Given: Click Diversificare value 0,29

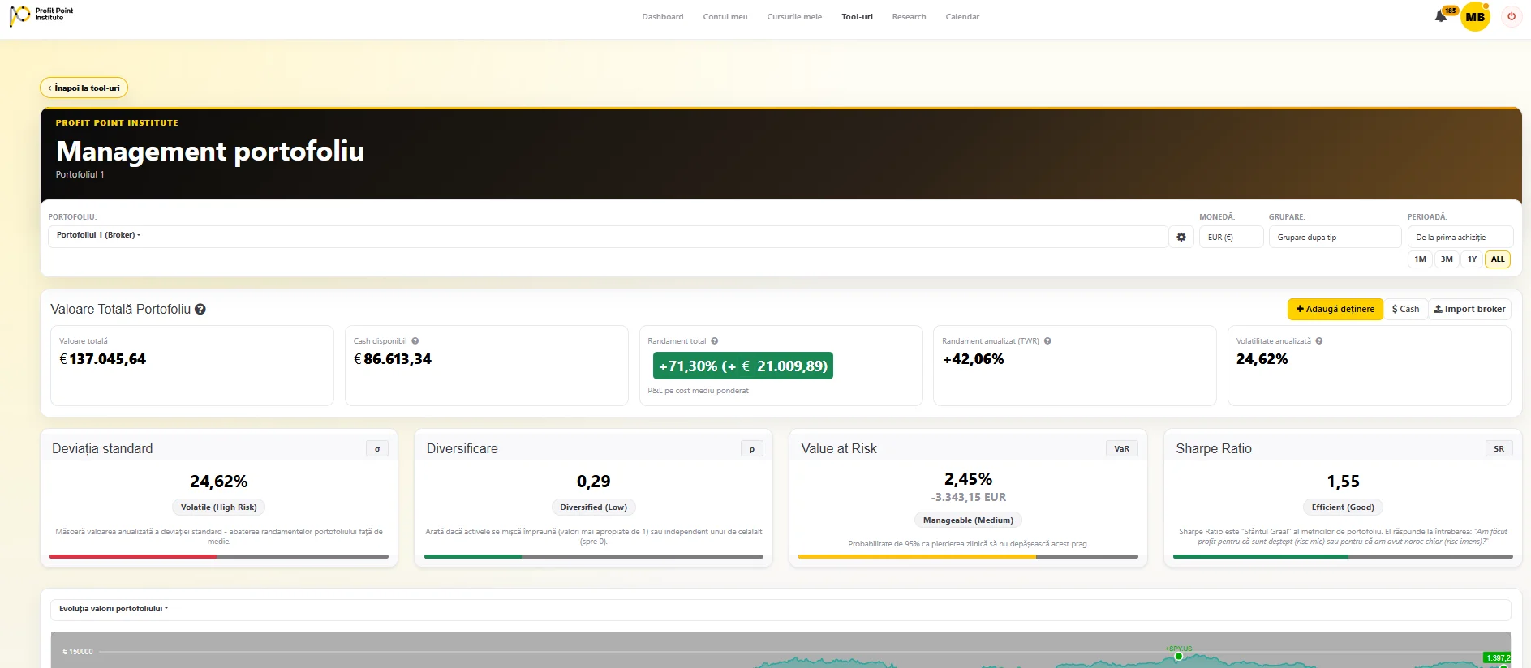Looking at the screenshot, I should (x=594, y=482).
